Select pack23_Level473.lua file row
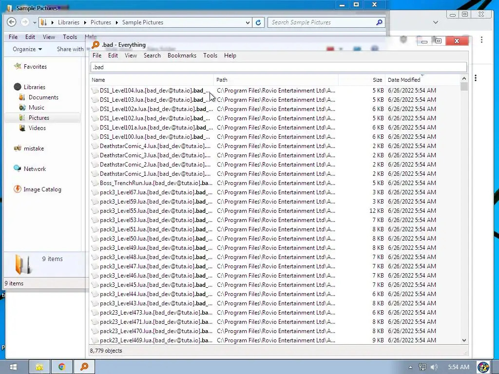Screen dimensions: 499x374 point(275,312)
